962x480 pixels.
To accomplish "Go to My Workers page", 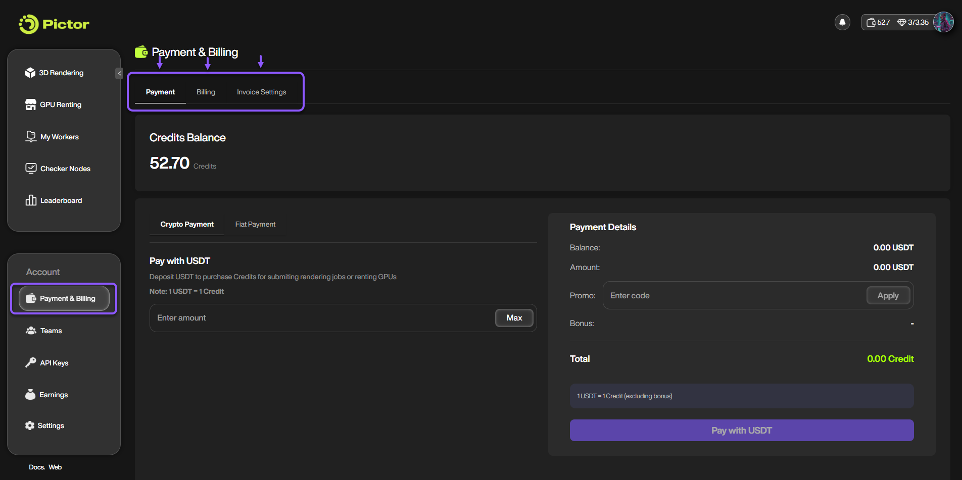I will click(x=59, y=137).
